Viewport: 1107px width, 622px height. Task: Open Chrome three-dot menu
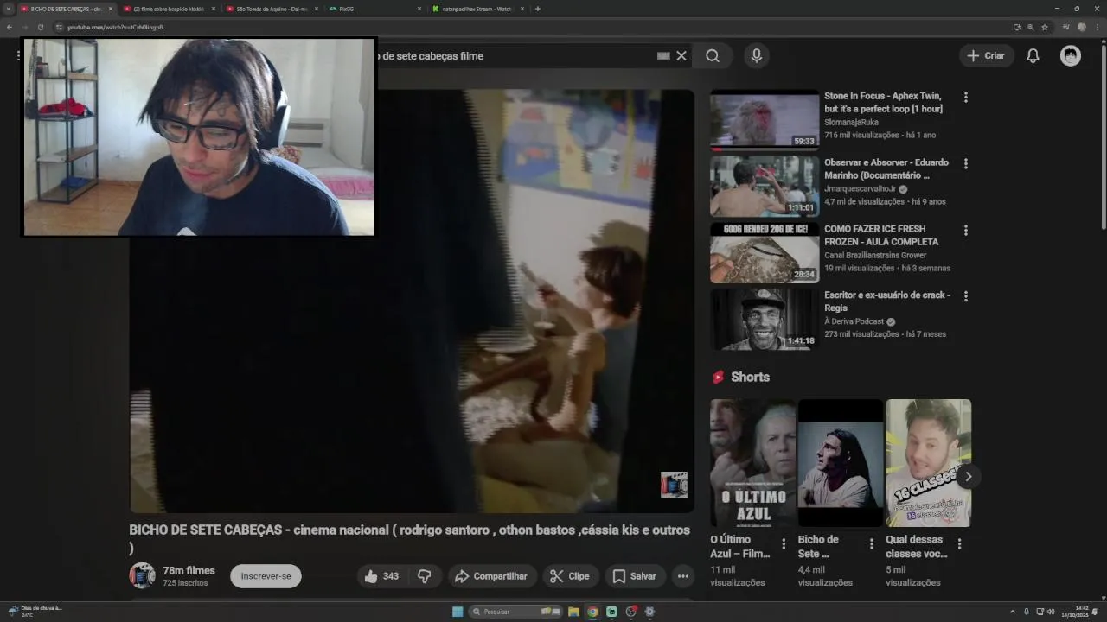(1098, 27)
